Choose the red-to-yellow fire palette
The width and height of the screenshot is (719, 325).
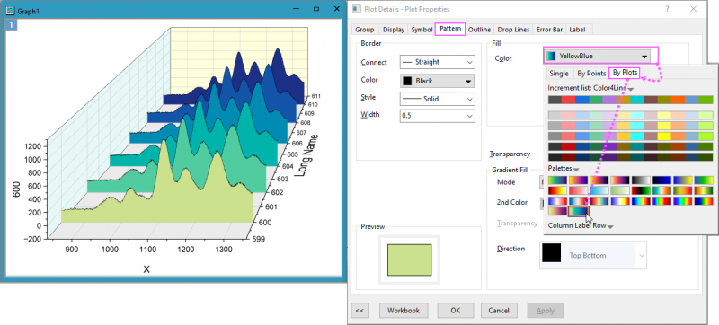click(x=557, y=190)
